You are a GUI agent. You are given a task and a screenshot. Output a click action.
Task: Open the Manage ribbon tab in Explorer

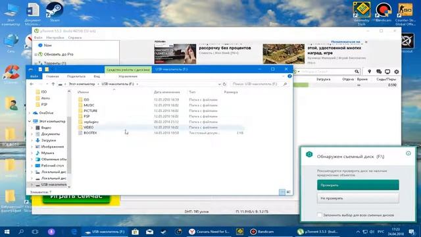coord(128,76)
